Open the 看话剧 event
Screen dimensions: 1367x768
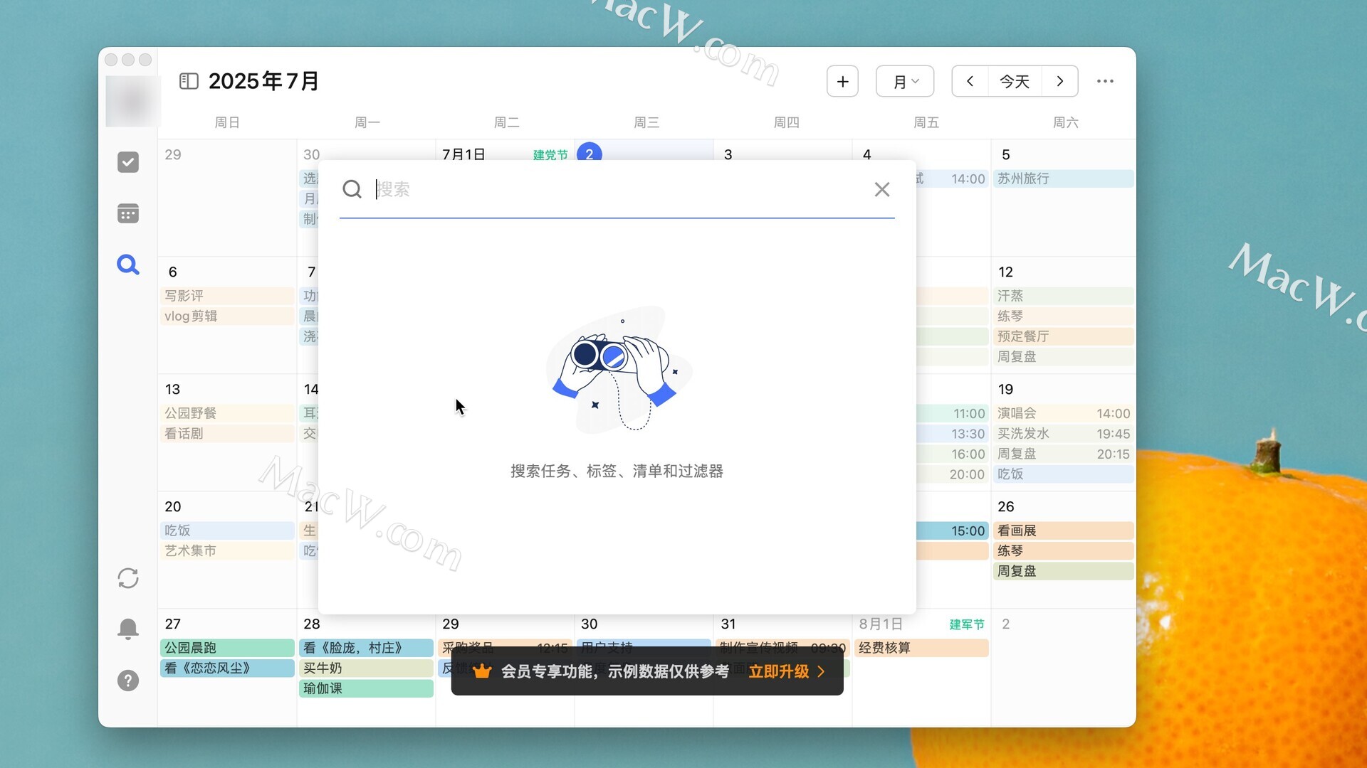pos(228,433)
